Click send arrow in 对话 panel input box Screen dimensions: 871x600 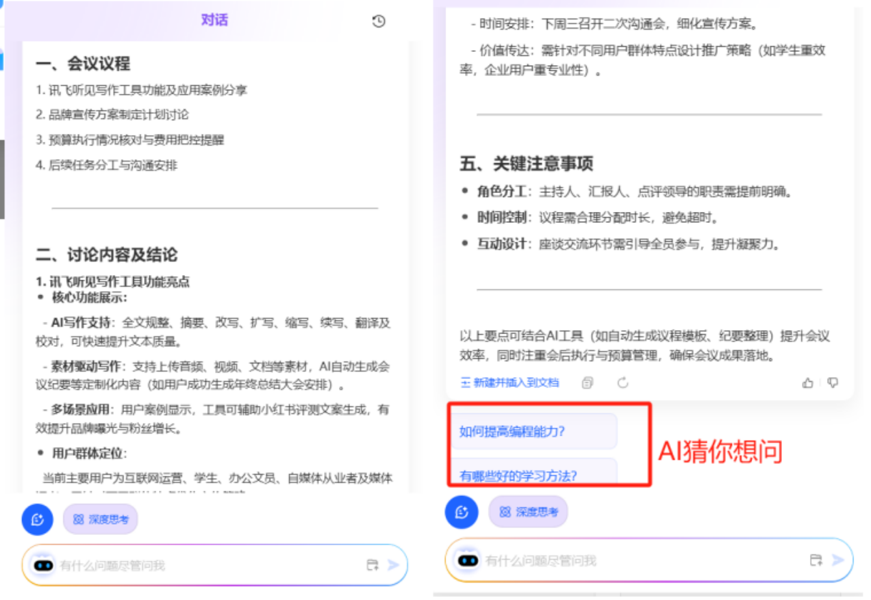coord(394,565)
